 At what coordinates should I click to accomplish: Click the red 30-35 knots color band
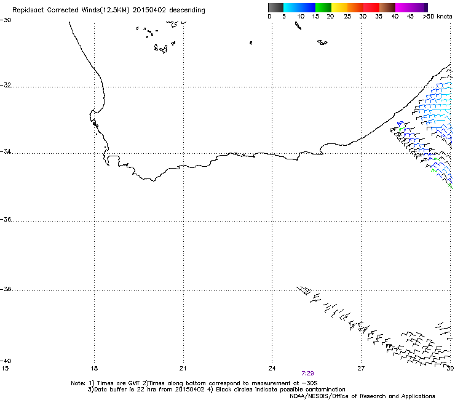tap(371, 7)
